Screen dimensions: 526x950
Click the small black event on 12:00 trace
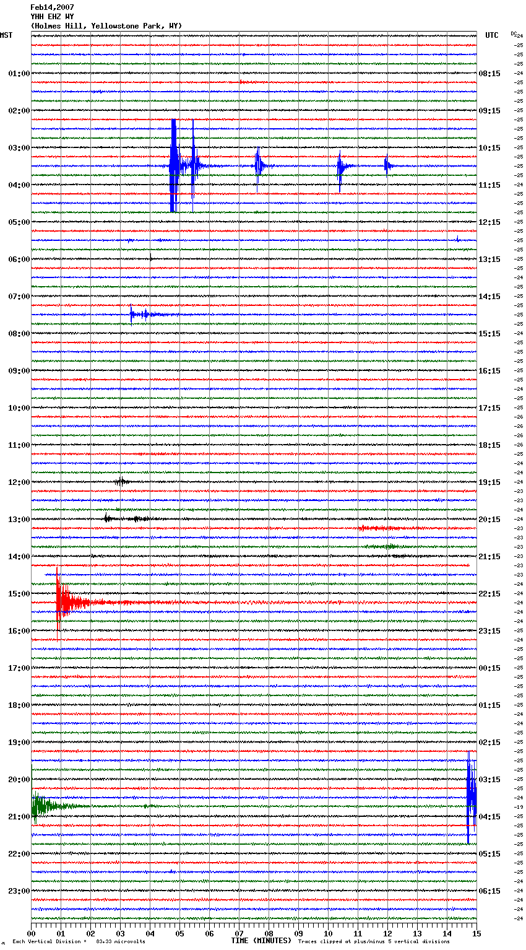pyautogui.click(x=122, y=482)
